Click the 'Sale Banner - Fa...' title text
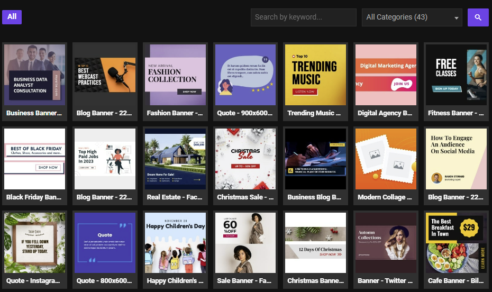Viewport: 492px width, 292px height. (x=244, y=281)
